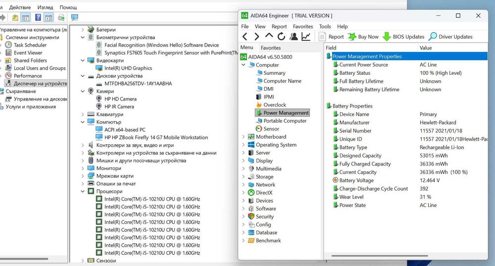Select Overclock in the Computer tree

pyautogui.click(x=274, y=105)
